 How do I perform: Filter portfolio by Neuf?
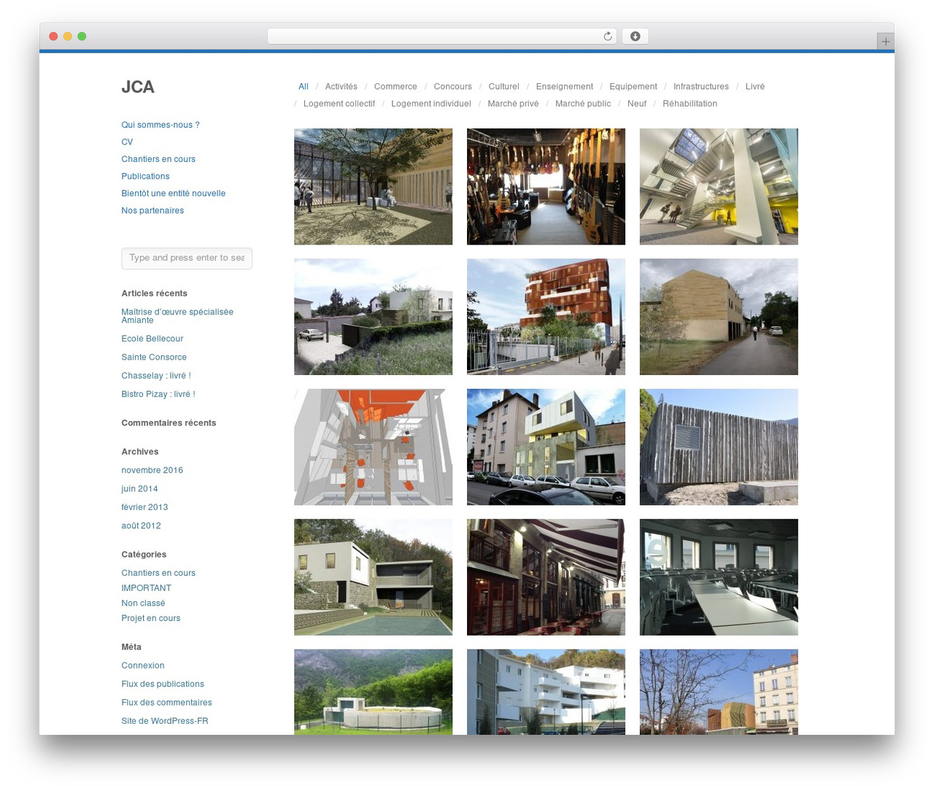tap(637, 104)
